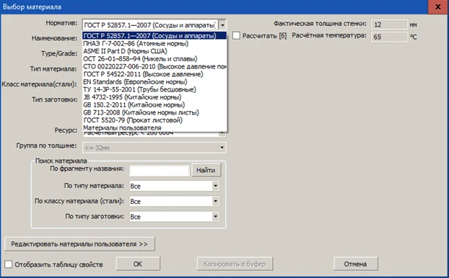Click the Расчётная температура field
Viewport: 449px width, 278px height.
[x=389, y=37]
